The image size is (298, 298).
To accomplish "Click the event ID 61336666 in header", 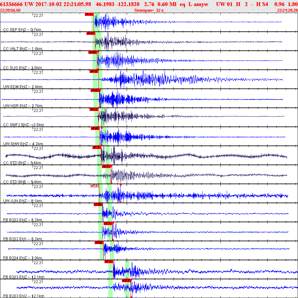I will coord(11,4).
